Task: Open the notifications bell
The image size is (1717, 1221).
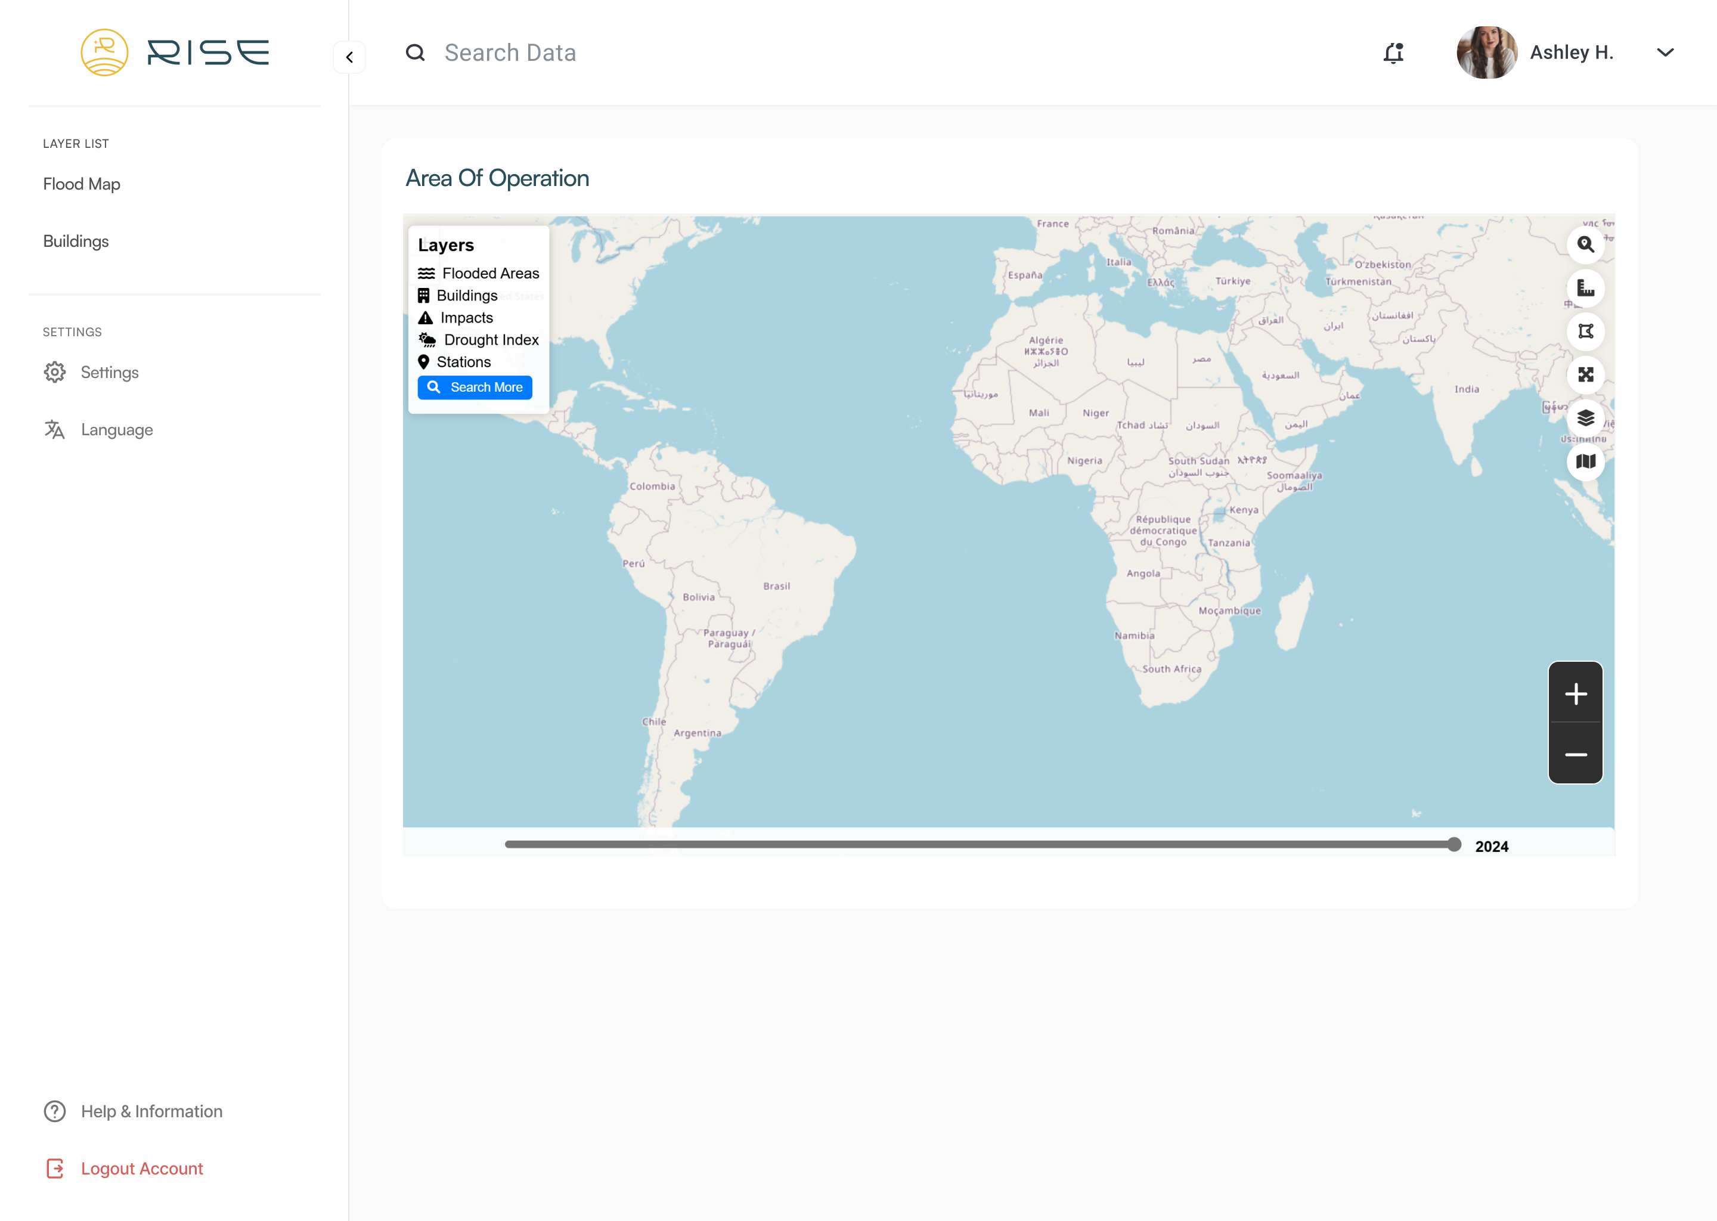Action: [x=1393, y=52]
